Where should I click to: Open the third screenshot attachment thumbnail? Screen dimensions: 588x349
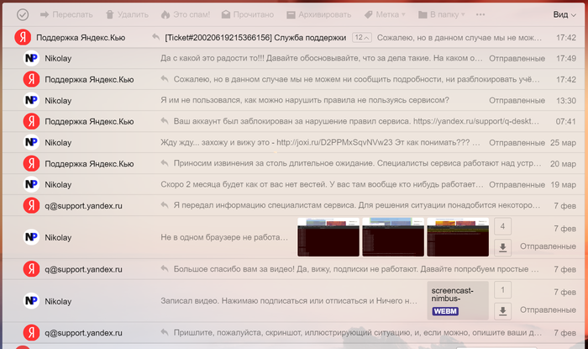pos(458,237)
